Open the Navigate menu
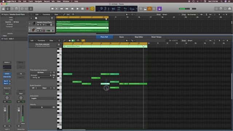The width and height of the screenshot is (233, 131). click(38, 1)
